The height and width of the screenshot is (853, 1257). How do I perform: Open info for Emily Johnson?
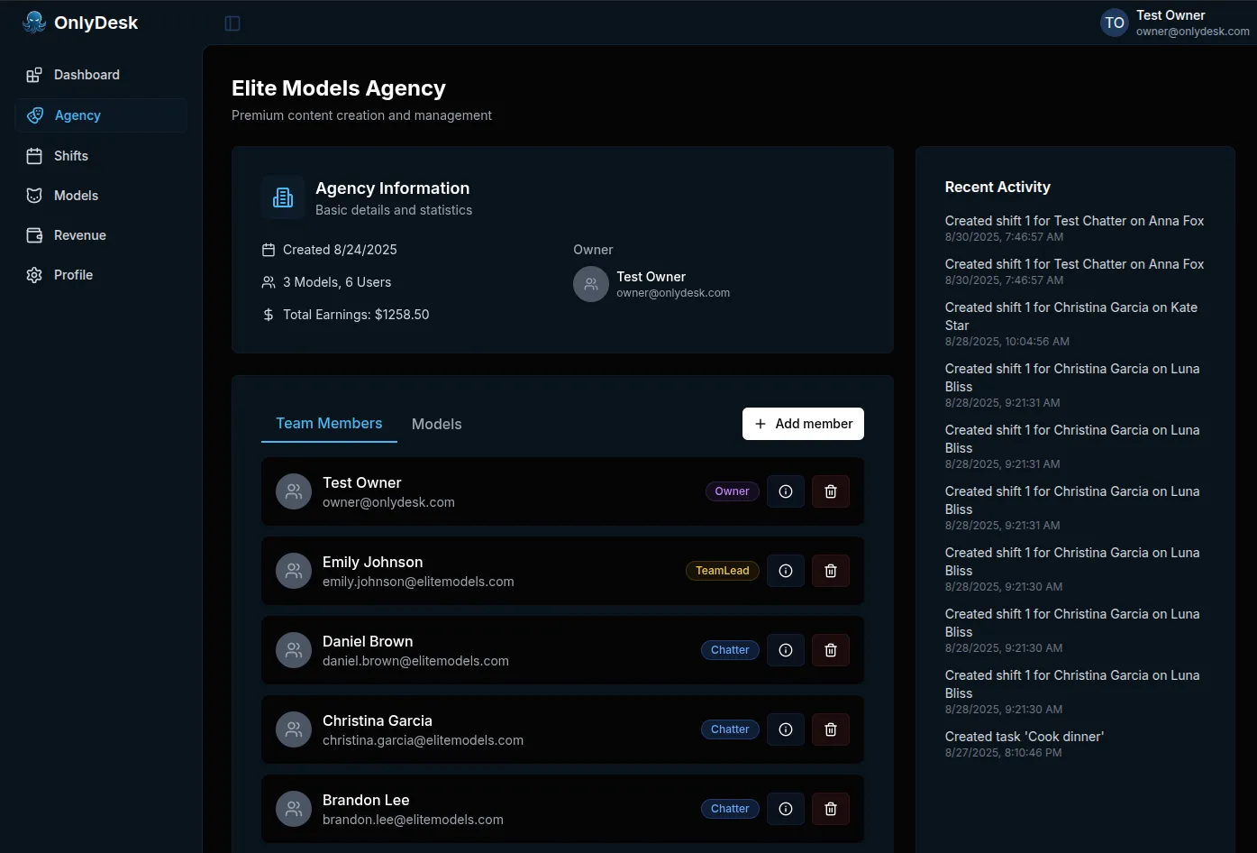point(786,571)
